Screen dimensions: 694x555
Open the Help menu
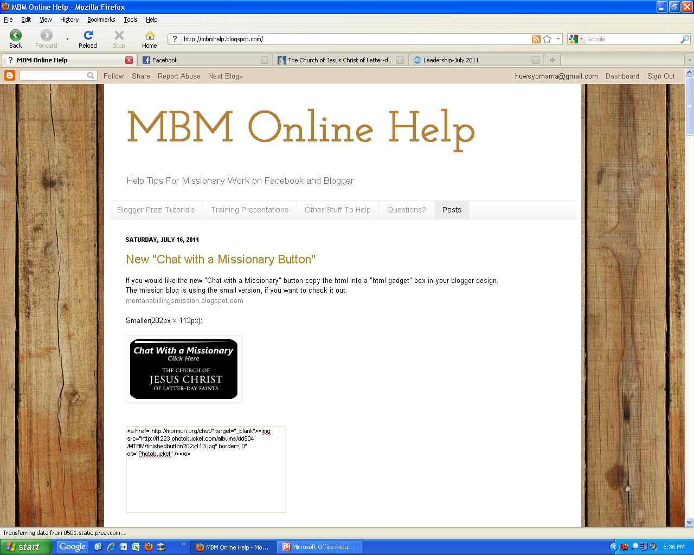[152, 20]
